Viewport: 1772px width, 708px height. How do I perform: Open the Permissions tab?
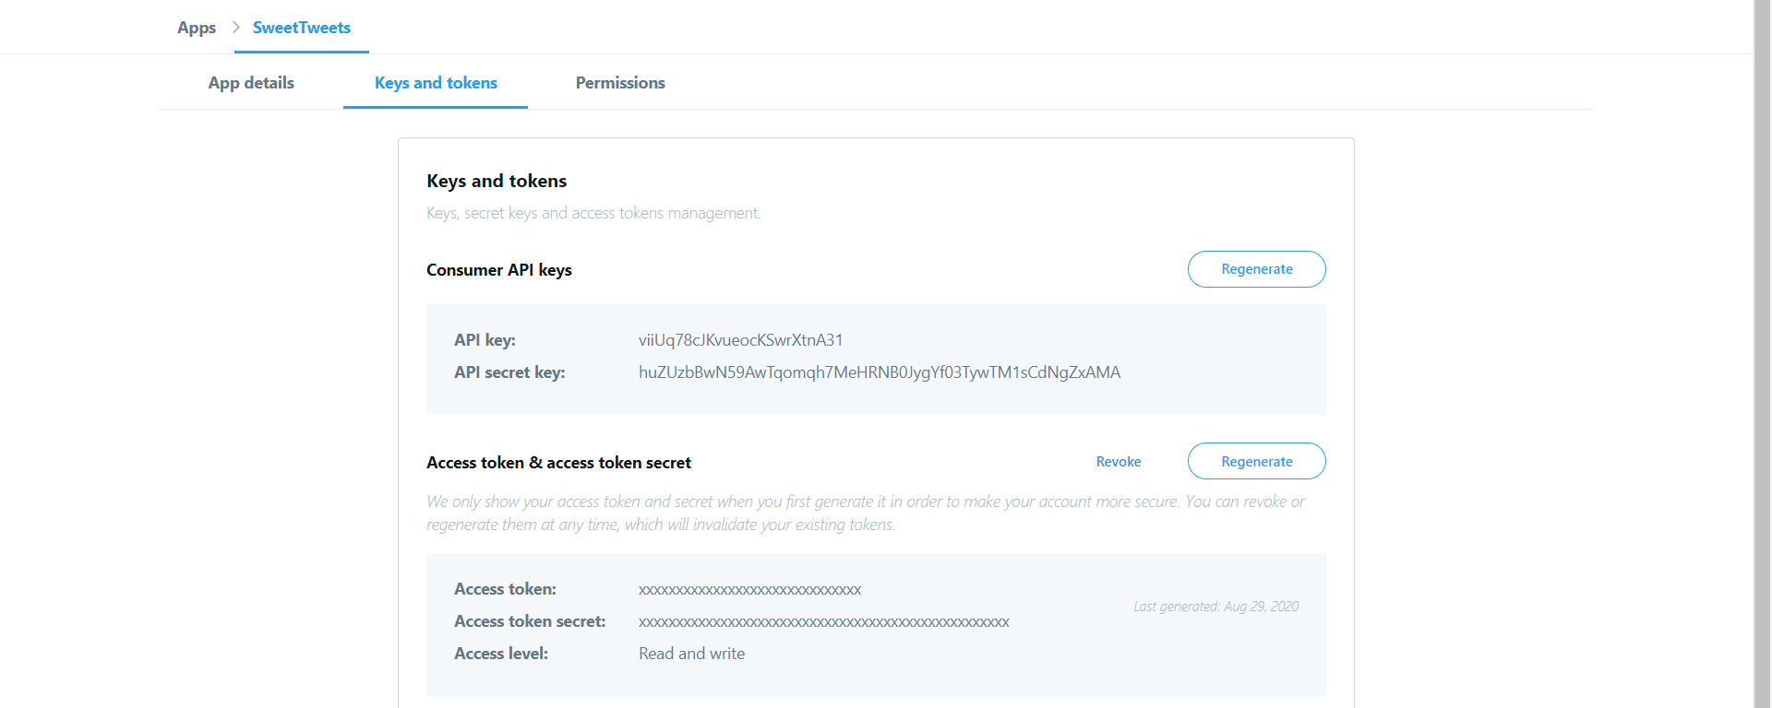tap(619, 83)
